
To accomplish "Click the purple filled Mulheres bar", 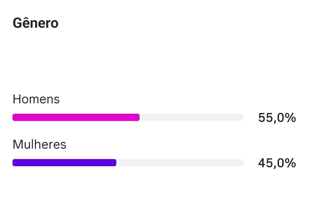I will click(x=64, y=163).
